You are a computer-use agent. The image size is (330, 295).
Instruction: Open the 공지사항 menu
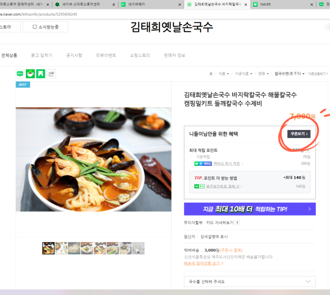74,55
